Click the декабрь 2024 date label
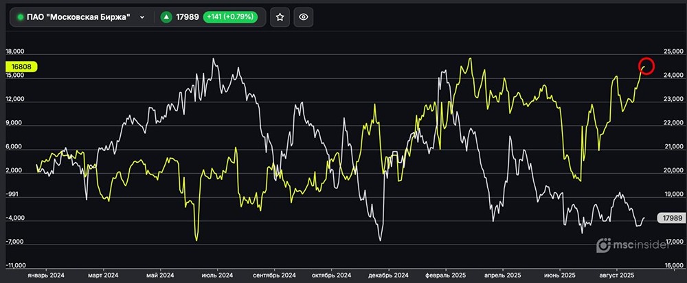Image resolution: width=687 pixels, height=283 pixels. click(389, 275)
